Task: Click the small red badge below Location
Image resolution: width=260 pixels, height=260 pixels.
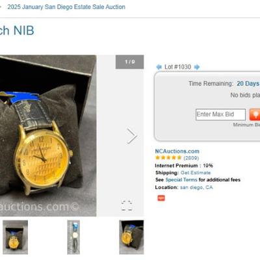Action: (161, 198)
